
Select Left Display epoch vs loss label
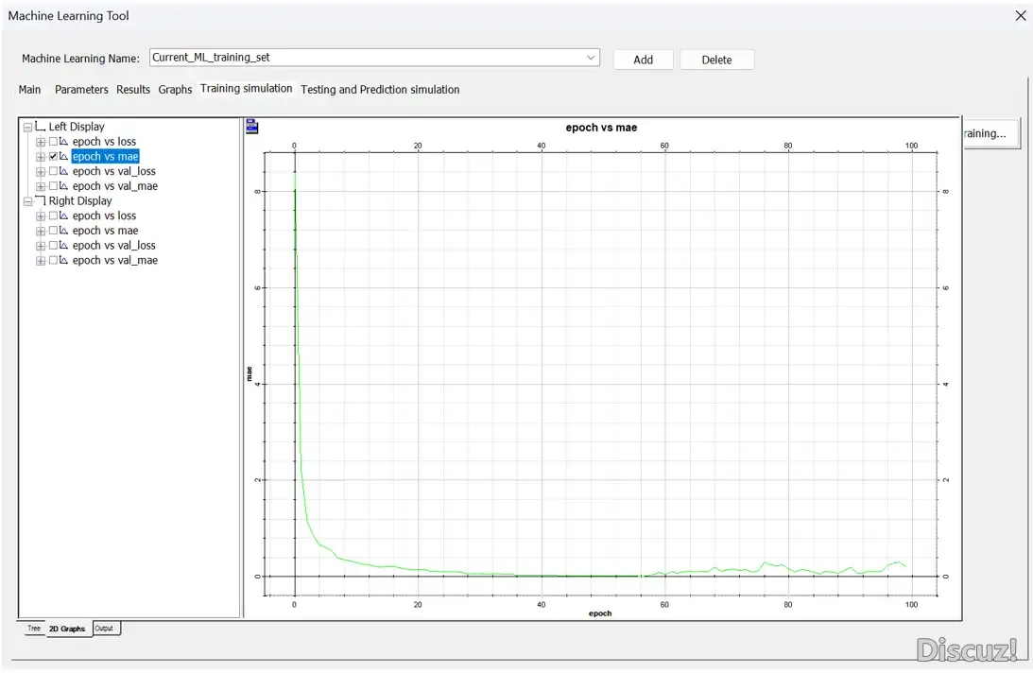tap(104, 142)
